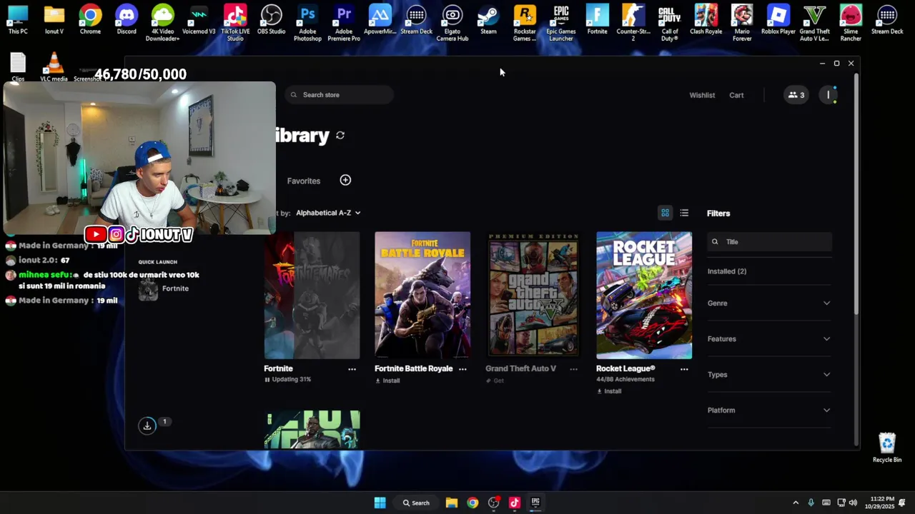Open the Fortnite Battle Royale cover thumbnail
915x514 pixels.
click(x=422, y=295)
